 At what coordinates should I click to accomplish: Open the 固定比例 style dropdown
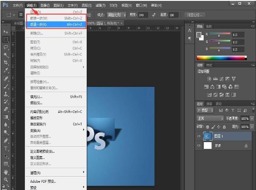click(x=116, y=15)
